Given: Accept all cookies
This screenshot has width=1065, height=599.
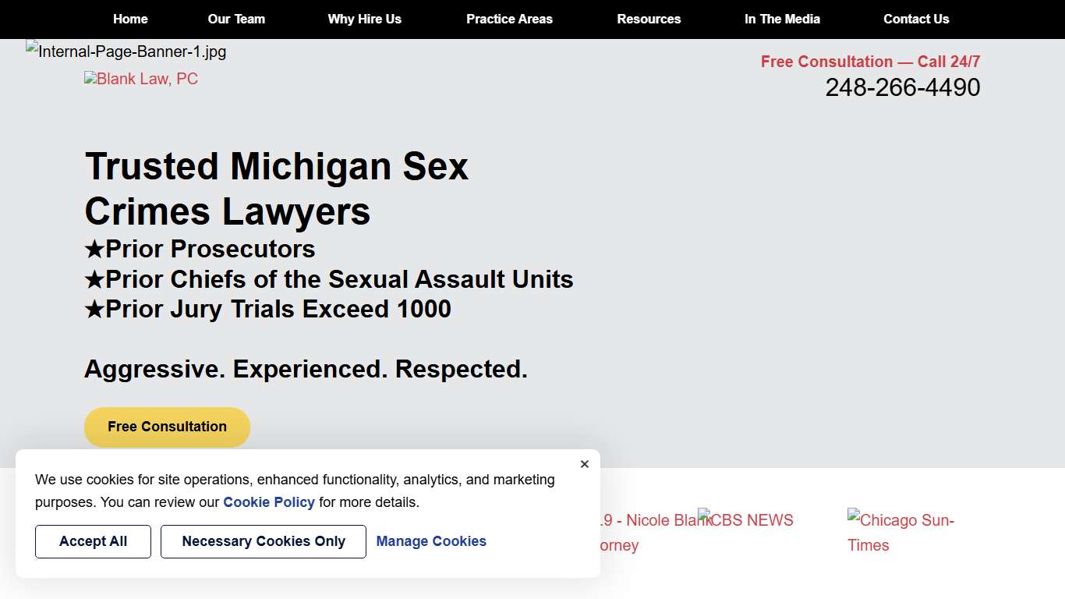Looking at the screenshot, I should point(93,541).
